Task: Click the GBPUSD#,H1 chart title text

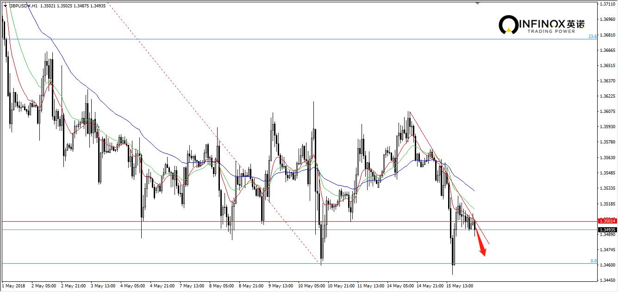Action: [23, 6]
